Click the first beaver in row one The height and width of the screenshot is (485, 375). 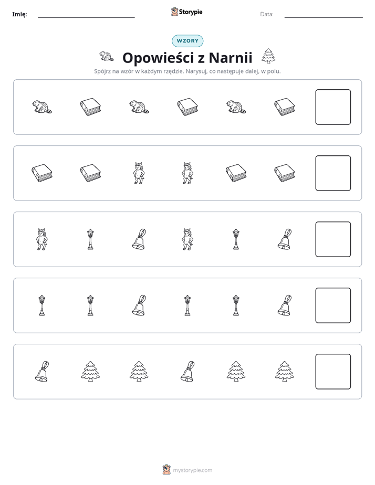click(42, 107)
